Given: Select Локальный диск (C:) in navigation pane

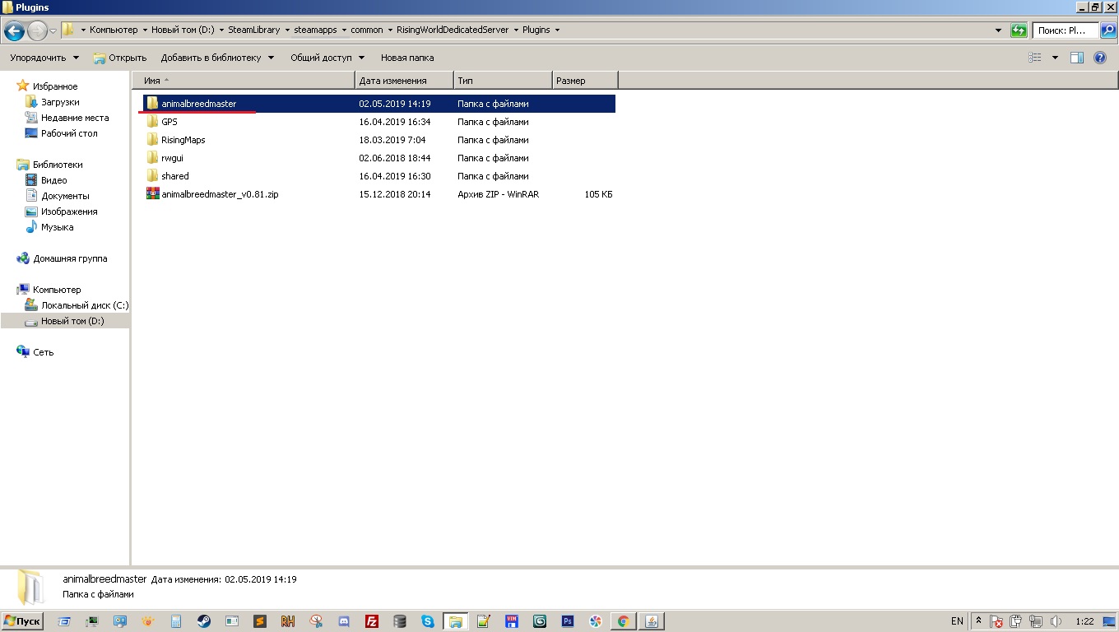Looking at the screenshot, I should (x=84, y=305).
